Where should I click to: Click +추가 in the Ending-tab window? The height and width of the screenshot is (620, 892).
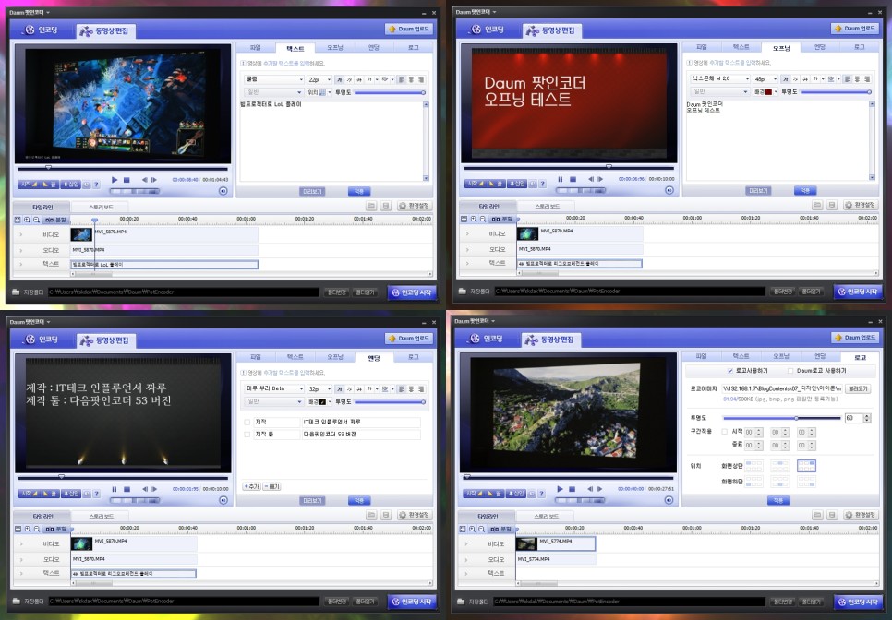(x=251, y=487)
